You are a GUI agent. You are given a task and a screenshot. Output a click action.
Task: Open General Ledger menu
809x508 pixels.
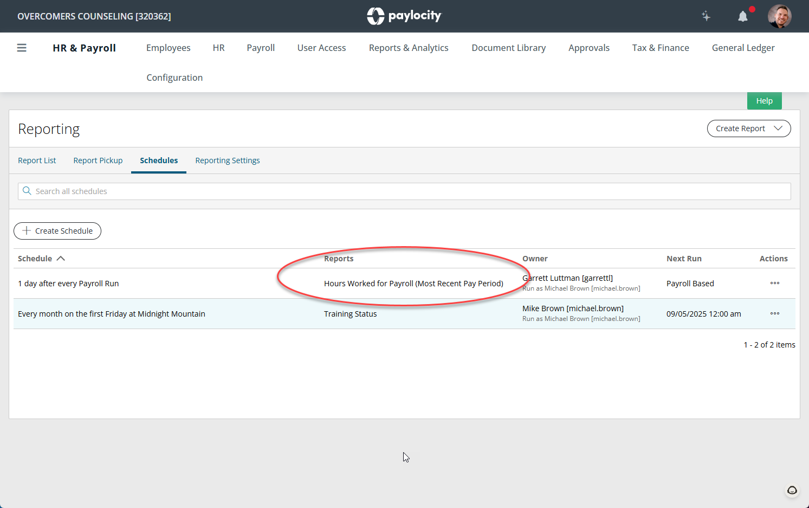coord(743,48)
